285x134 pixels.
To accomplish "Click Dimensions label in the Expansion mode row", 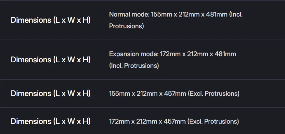I will (x=51, y=60).
